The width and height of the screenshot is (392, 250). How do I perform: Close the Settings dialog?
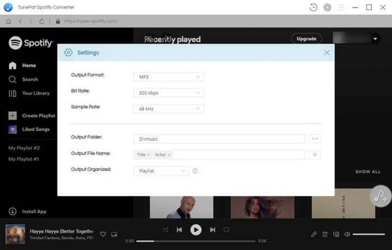coord(327,53)
